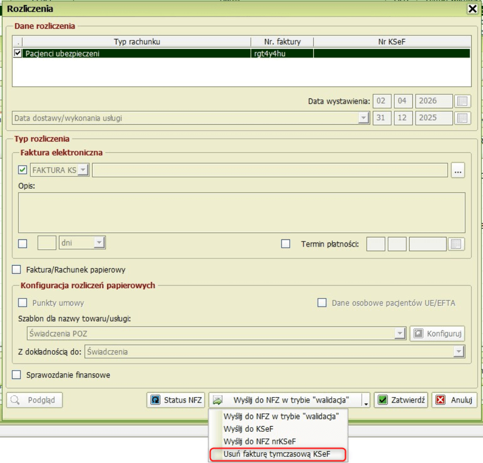Cancel the dialog with Anuluj
This screenshot has height=463, width=483.
click(454, 400)
